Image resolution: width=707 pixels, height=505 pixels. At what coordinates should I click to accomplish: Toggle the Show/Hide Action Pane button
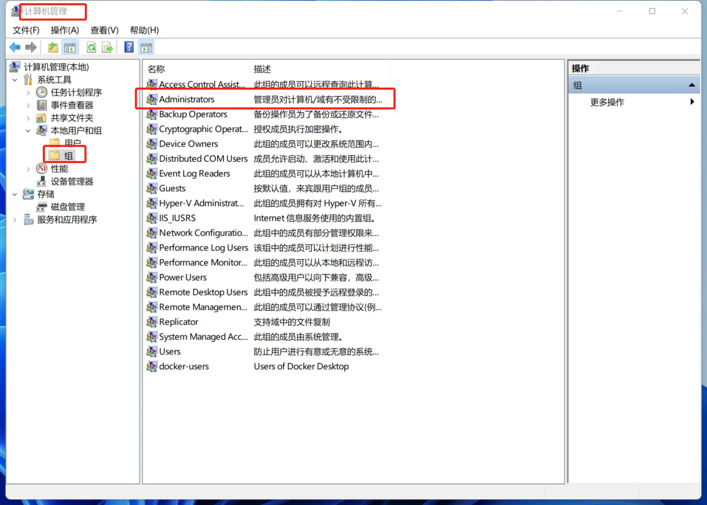click(147, 48)
